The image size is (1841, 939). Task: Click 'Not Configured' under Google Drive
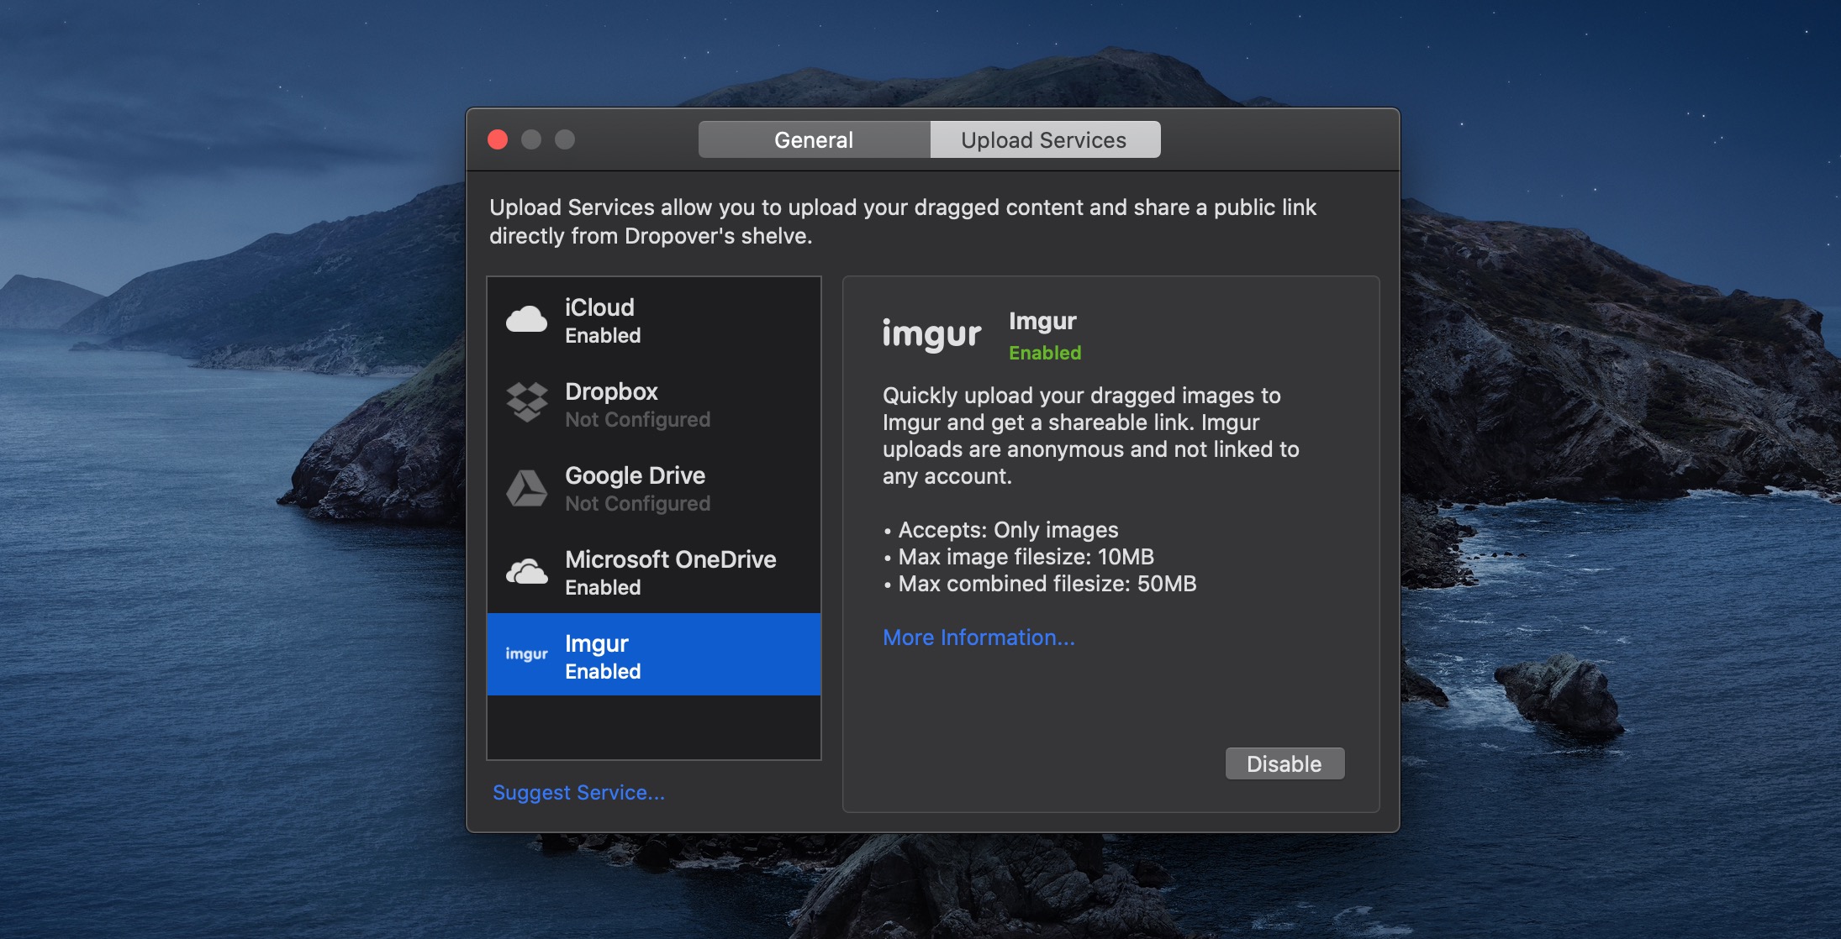637,503
